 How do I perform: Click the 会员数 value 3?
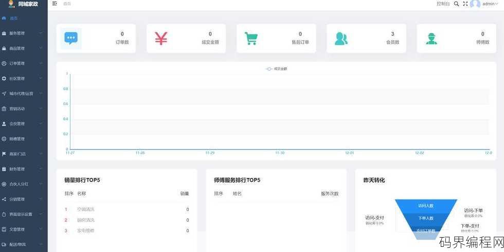click(x=392, y=34)
